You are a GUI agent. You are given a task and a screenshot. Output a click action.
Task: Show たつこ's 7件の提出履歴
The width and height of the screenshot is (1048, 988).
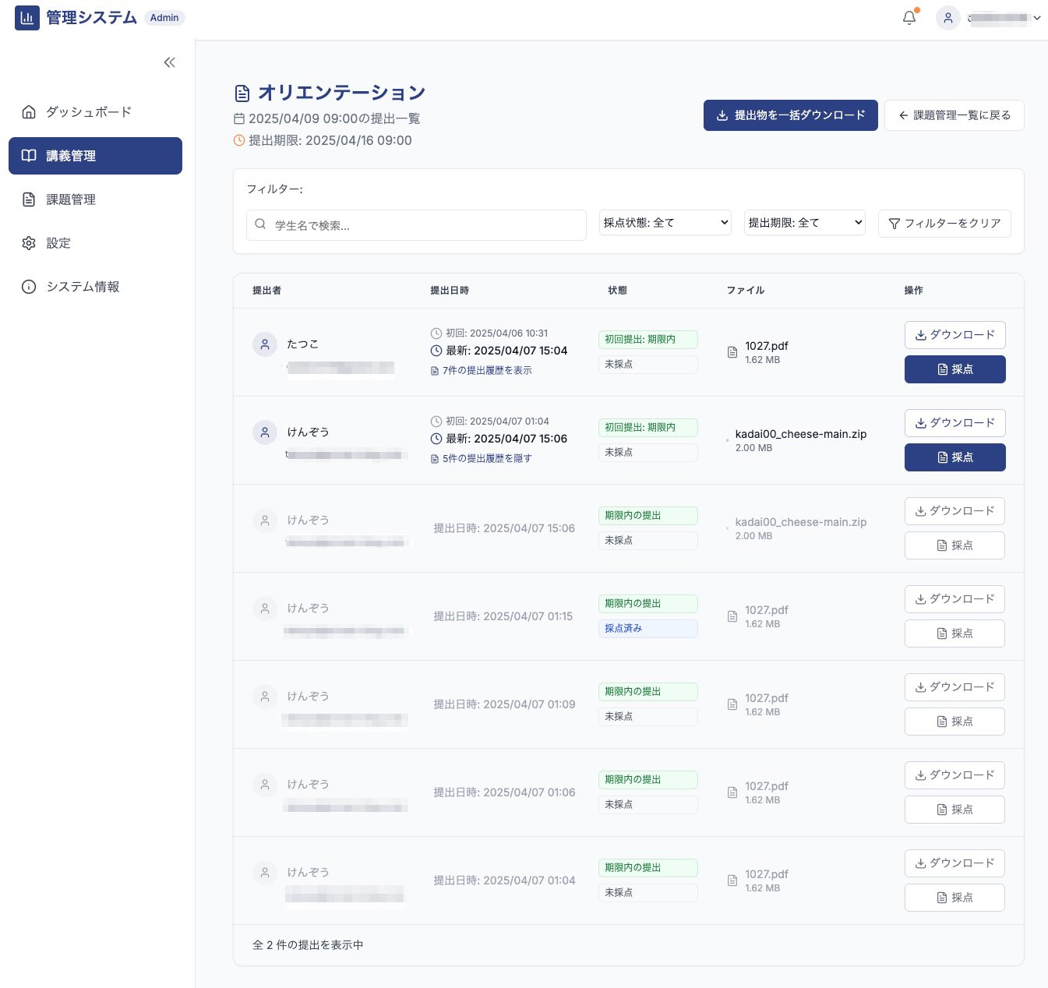[x=486, y=371]
